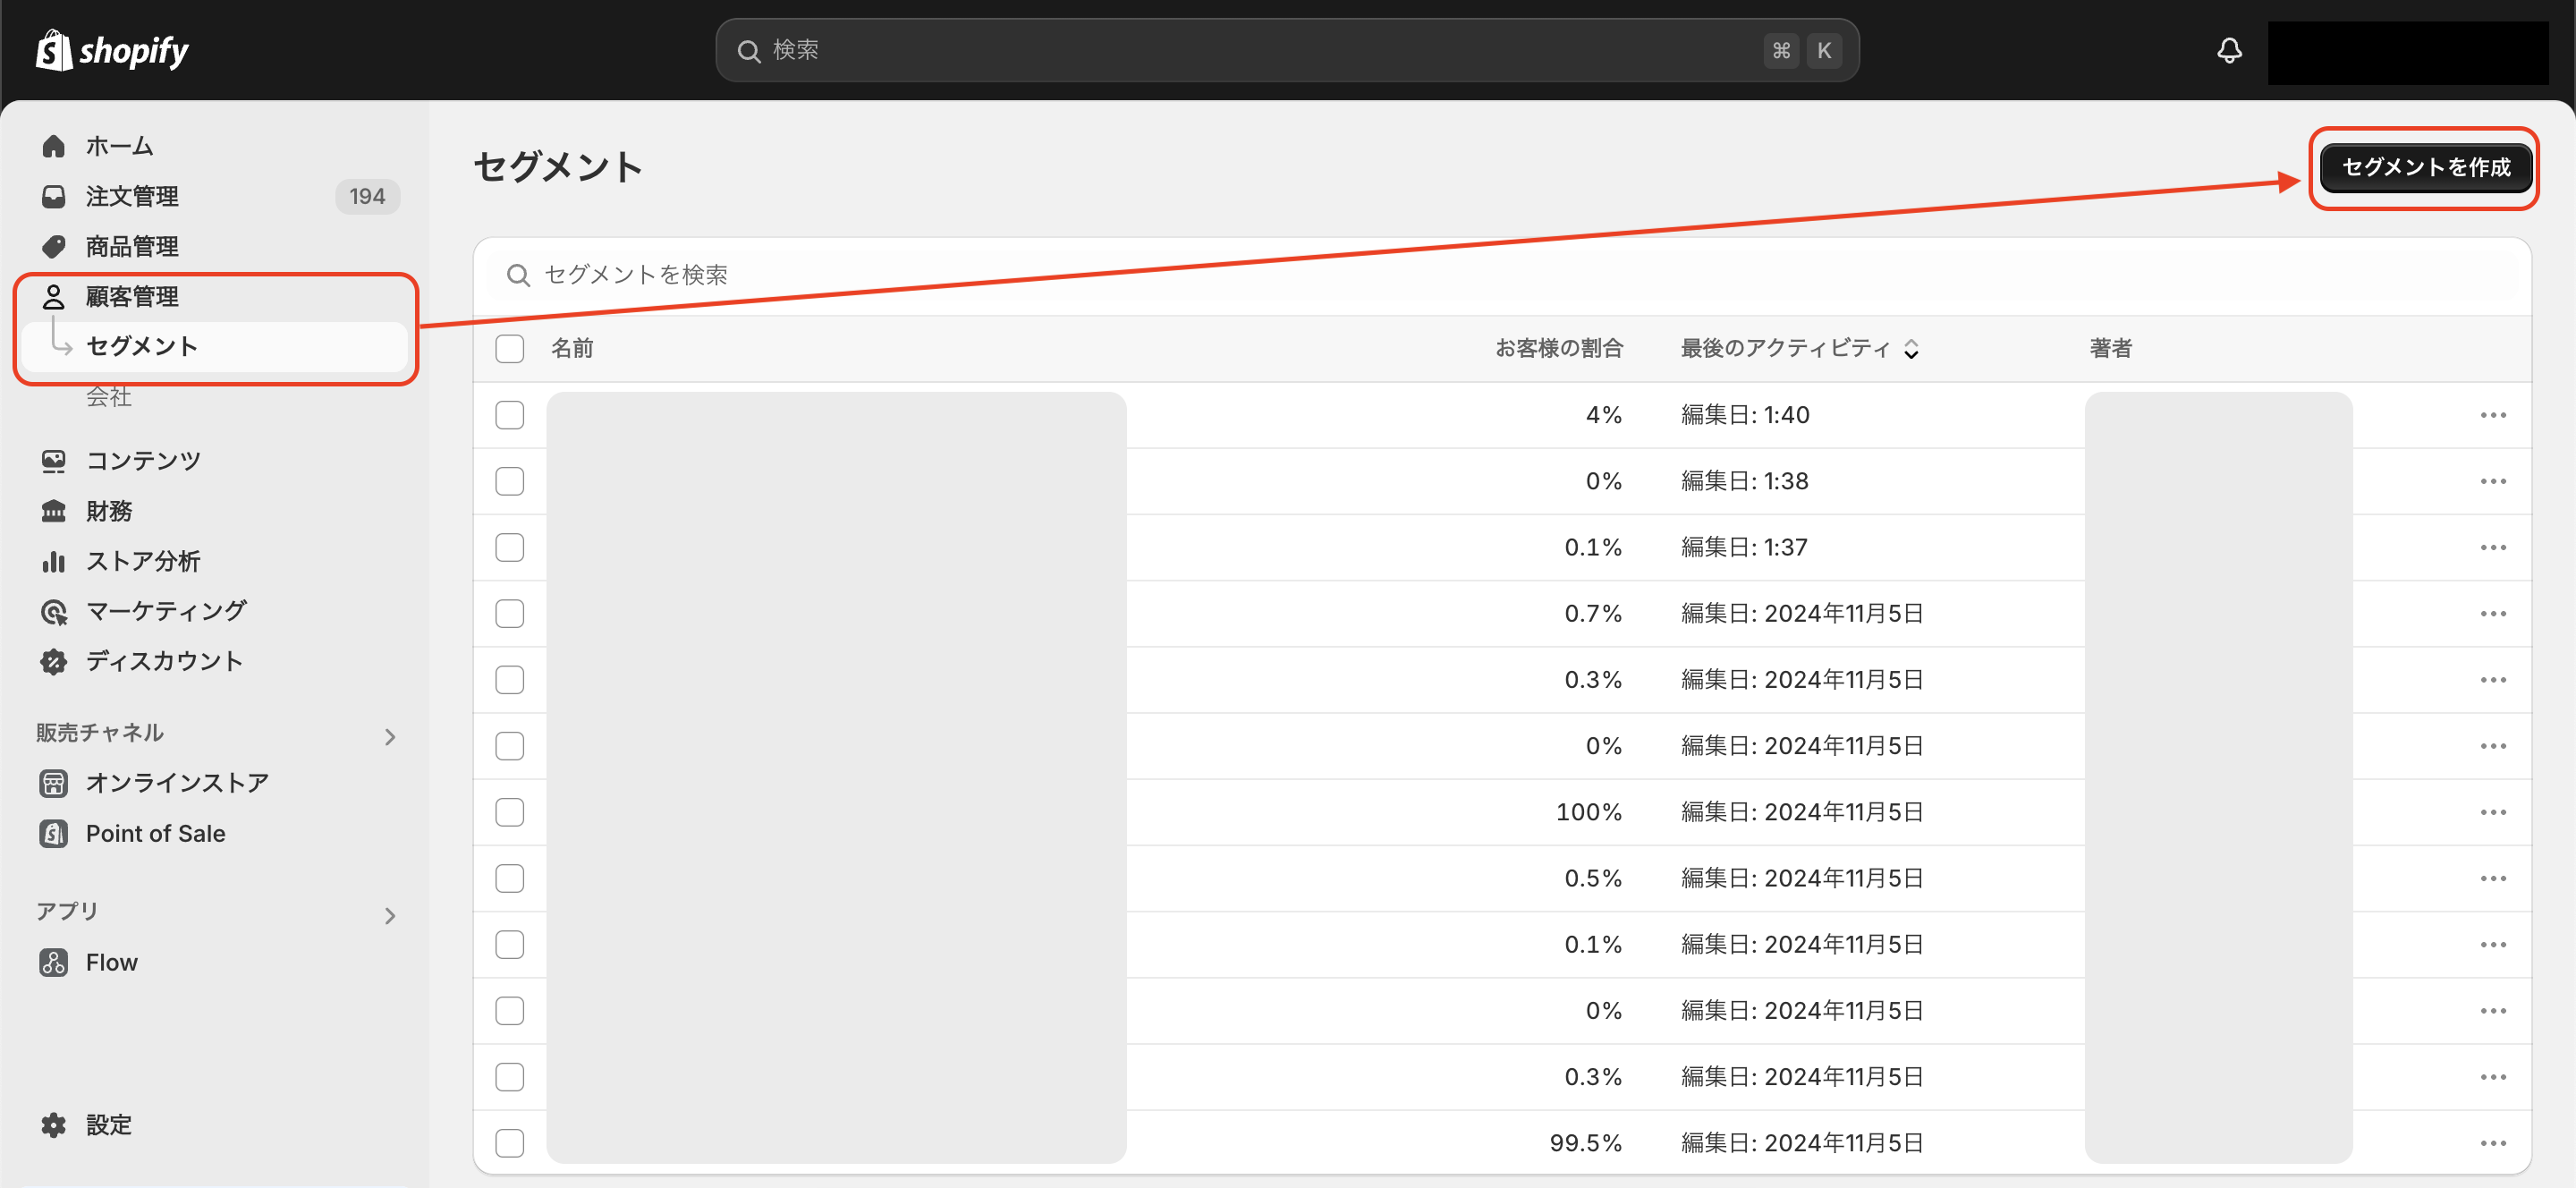Open the Companies (会社) submenu item

pos(109,397)
